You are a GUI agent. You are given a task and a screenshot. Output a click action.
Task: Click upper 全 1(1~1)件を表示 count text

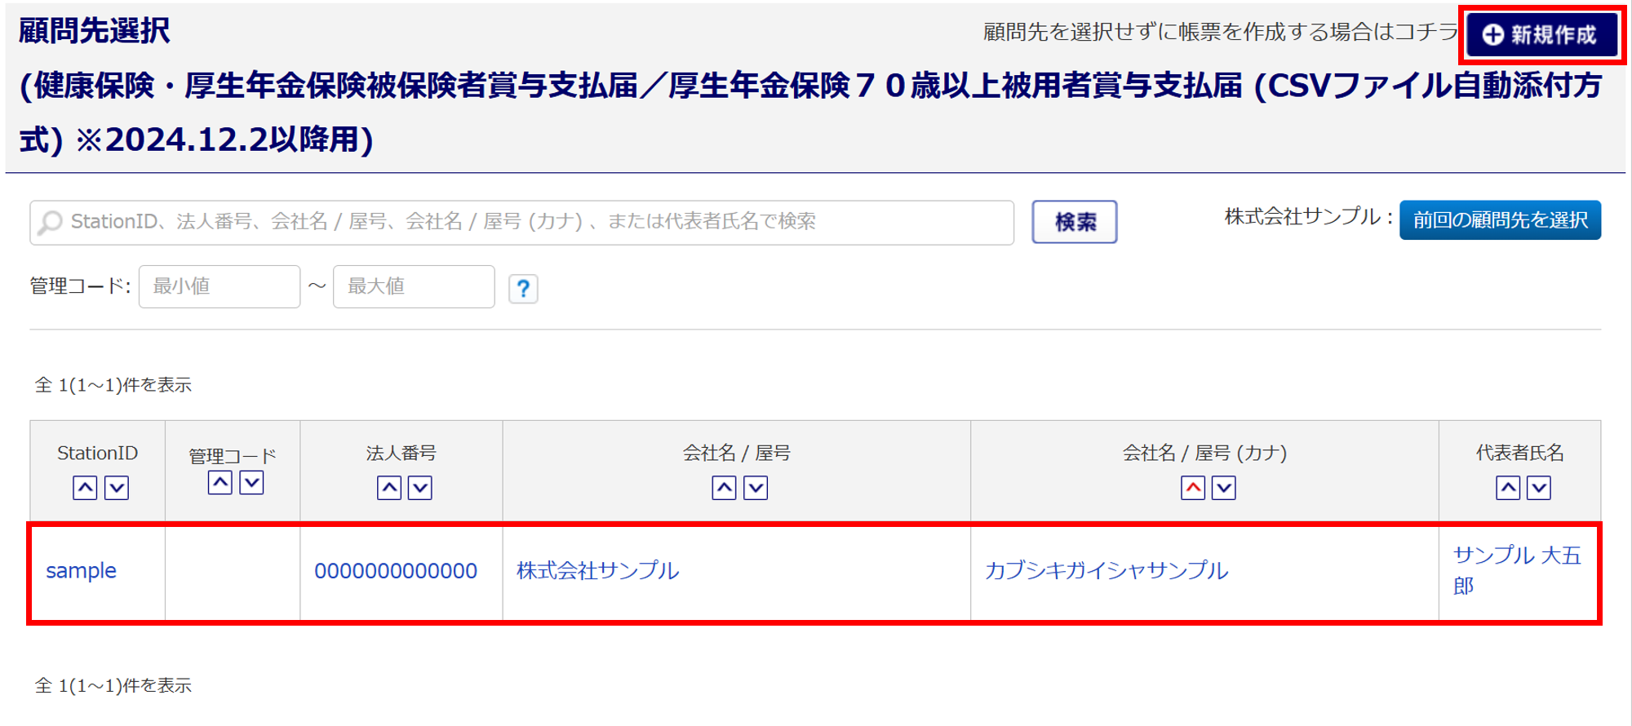pos(113,385)
